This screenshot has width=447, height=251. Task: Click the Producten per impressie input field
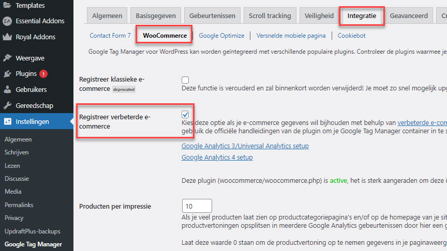pos(197,206)
